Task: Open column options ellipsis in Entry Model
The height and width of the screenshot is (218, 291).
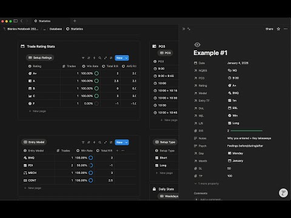Action: [123, 151]
